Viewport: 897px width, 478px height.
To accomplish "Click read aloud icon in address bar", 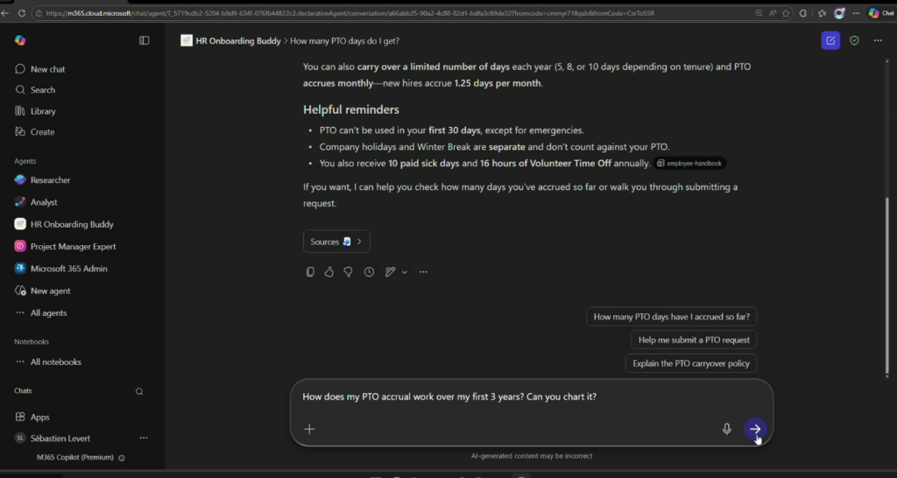I will (773, 13).
